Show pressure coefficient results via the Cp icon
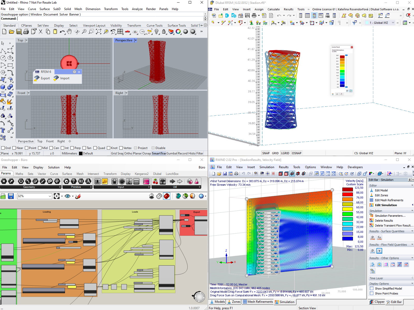Image resolution: width=414 pixels, height=310 pixels. click(379, 237)
